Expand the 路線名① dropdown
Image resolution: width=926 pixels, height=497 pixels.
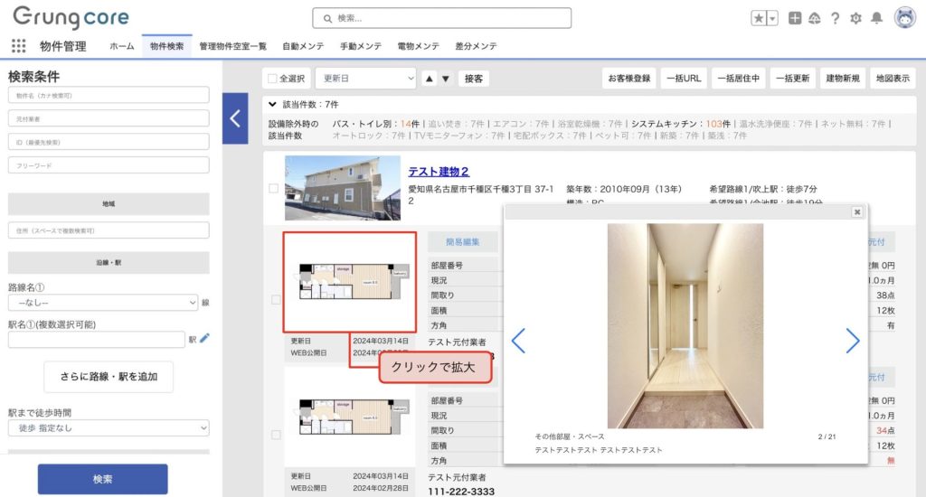click(x=102, y=303)
